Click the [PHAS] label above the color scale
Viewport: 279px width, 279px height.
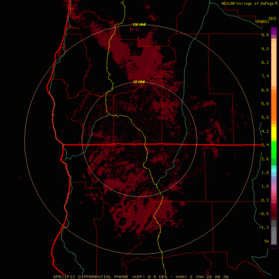[262, 21]
